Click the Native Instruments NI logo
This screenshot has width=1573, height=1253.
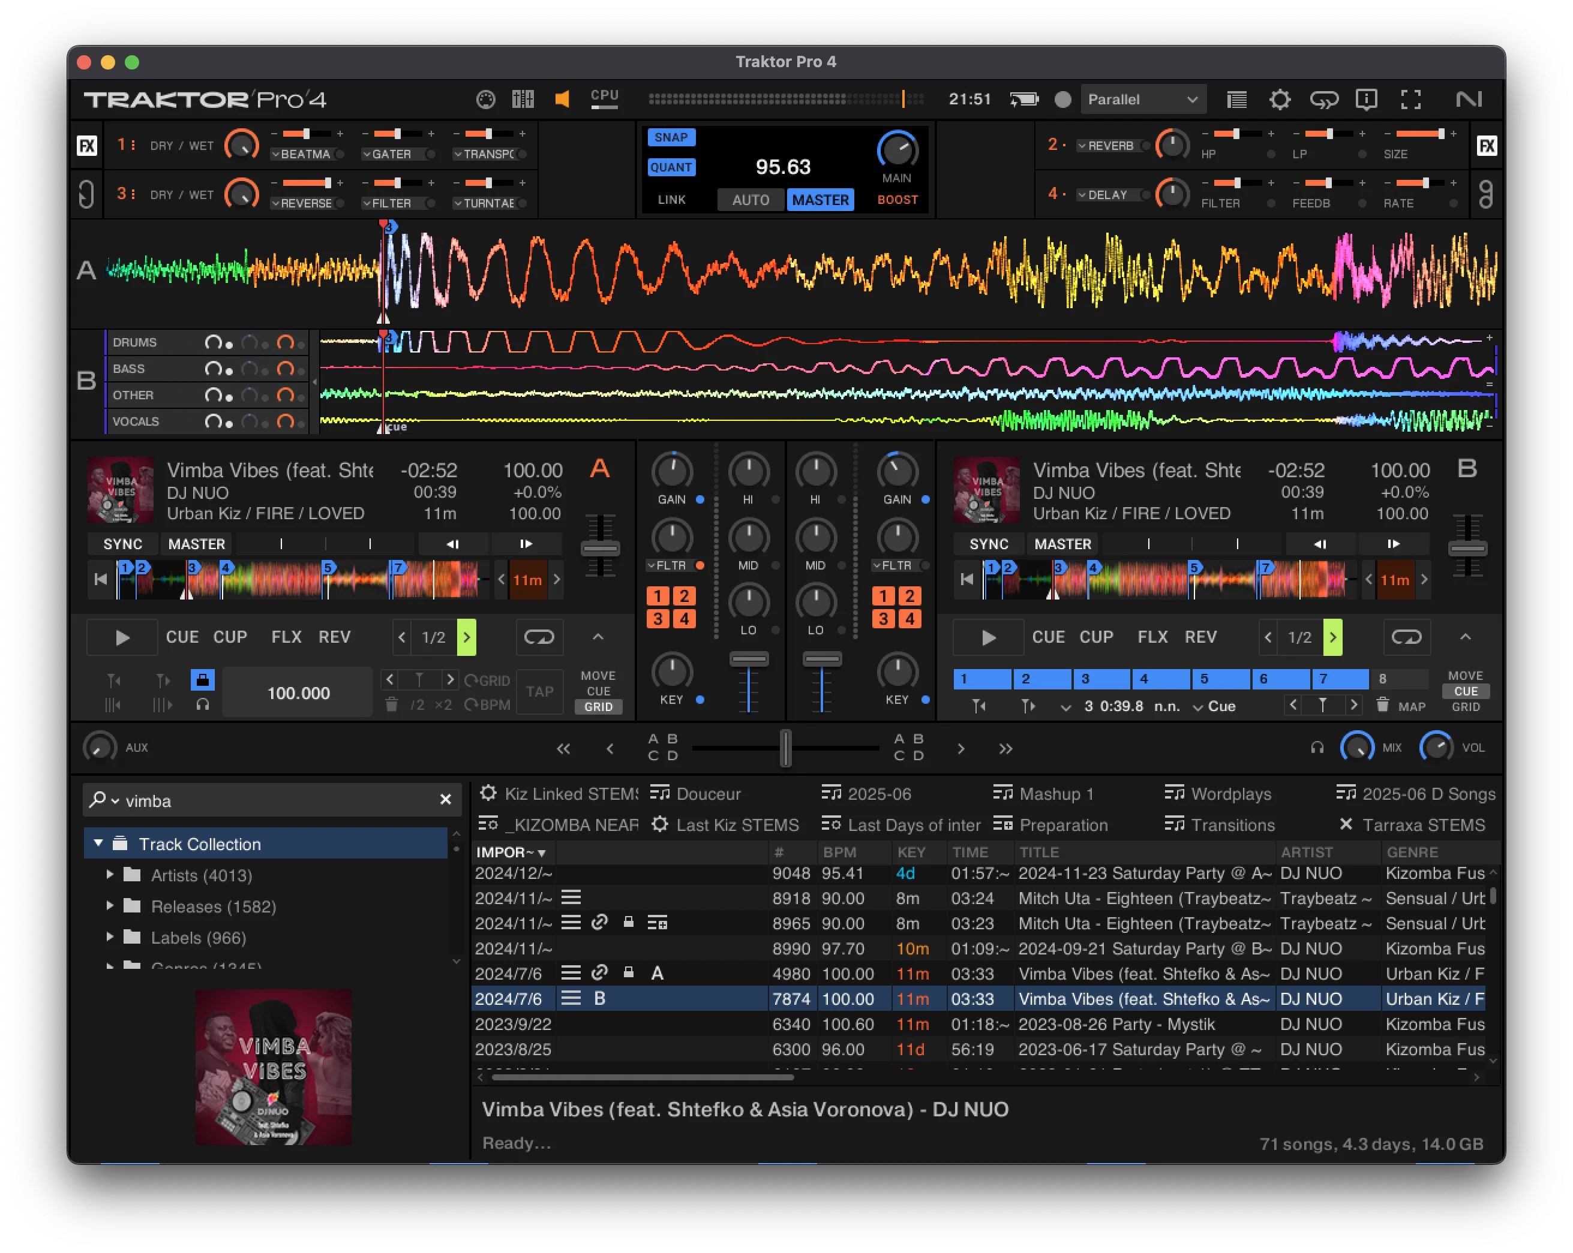tap(1469, 99)
